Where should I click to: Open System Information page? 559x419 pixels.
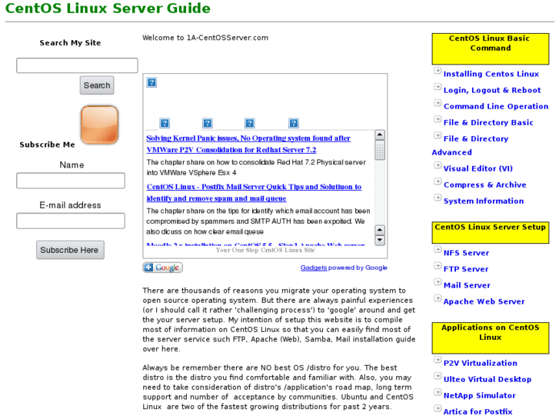click(484, 201)
